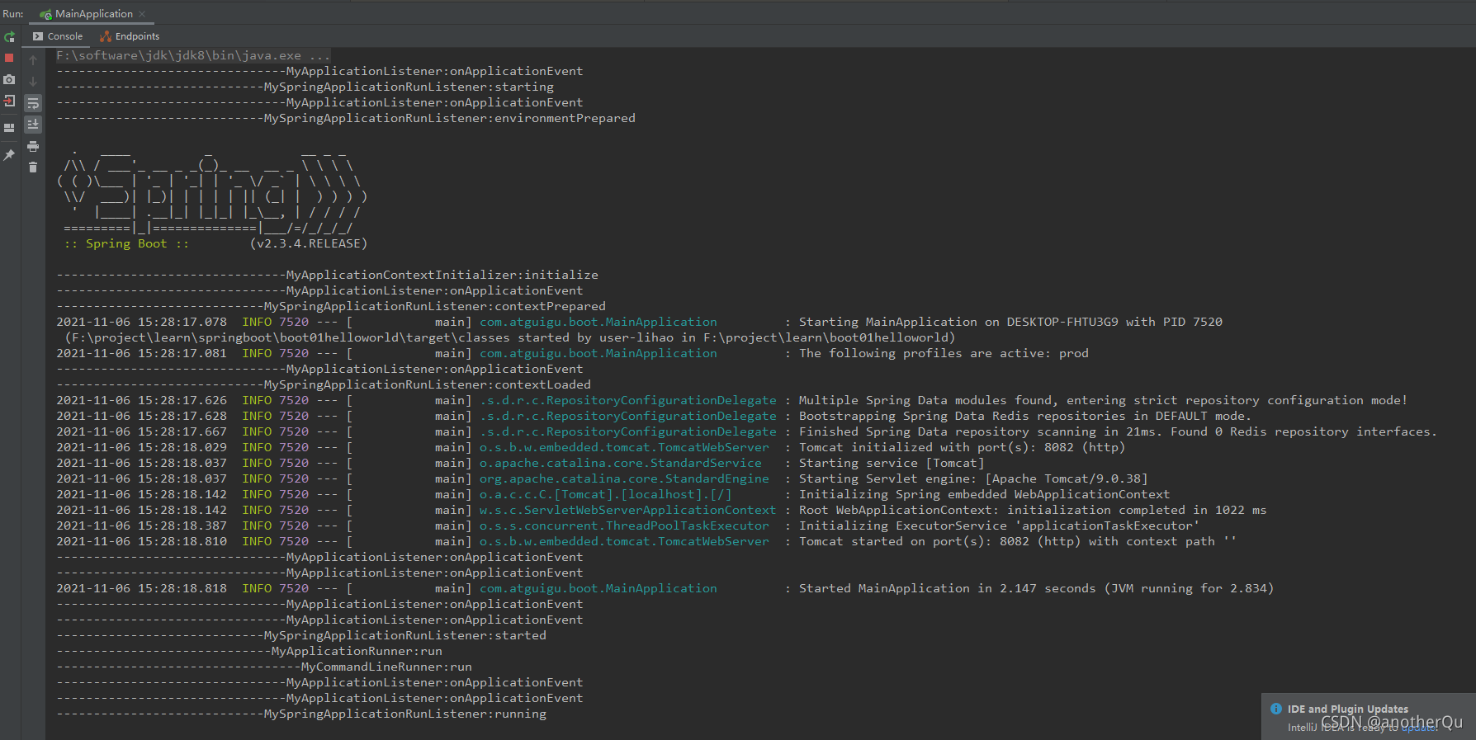1476x740 pixels.
Task: Click the timestamp 2021-11-06 15:28:18.818
Action: coord(141,588)
